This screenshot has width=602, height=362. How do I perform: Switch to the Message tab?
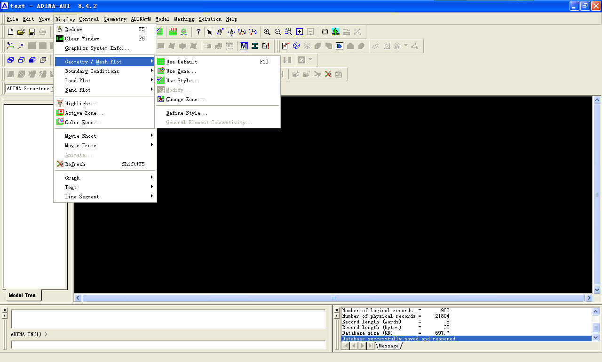388,346
